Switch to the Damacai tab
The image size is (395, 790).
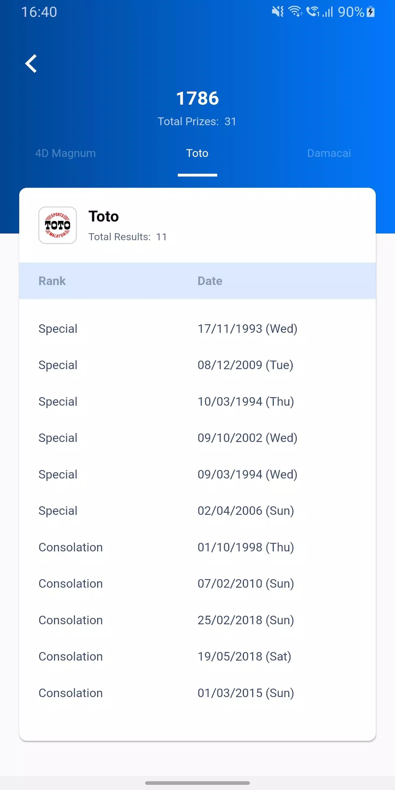[329, 153]
